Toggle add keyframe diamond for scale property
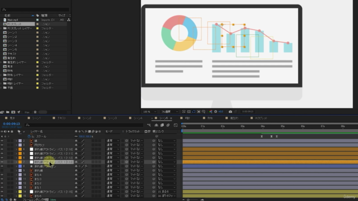This screenshot has width=358, height=201. coord(5,136)
